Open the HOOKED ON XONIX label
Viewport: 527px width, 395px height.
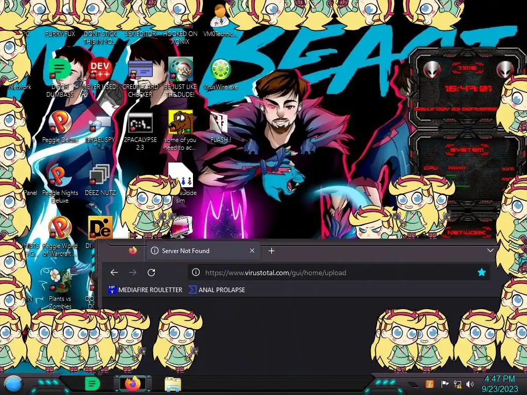[181, 38]
